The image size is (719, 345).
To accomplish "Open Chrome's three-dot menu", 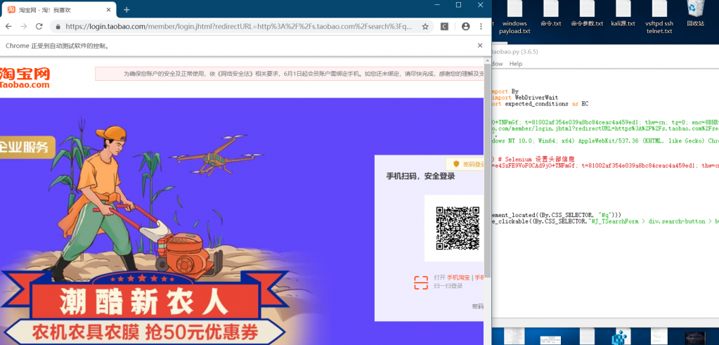I will 482,27.
